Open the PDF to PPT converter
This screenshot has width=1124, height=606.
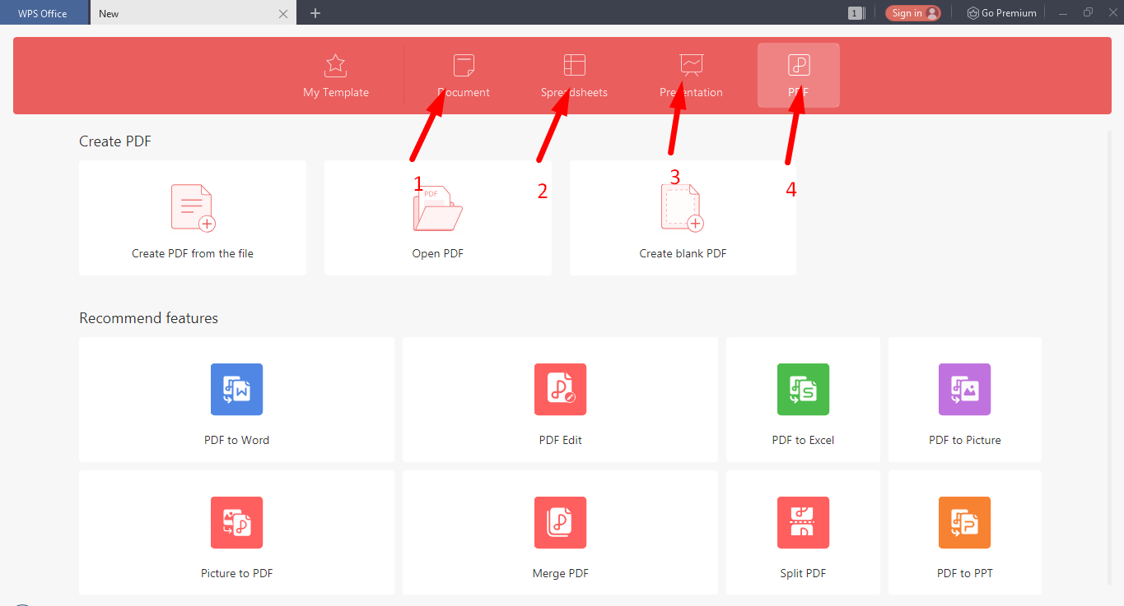[x=964, y=533]
